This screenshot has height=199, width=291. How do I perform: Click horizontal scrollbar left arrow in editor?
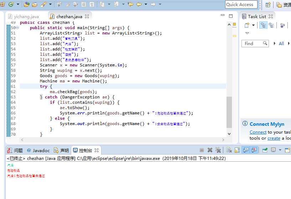(x=22, y=140)
